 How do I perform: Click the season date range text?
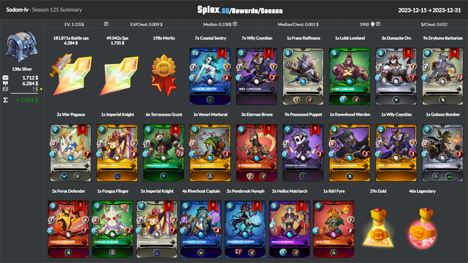pyautogui.click(x=430, y=10)
